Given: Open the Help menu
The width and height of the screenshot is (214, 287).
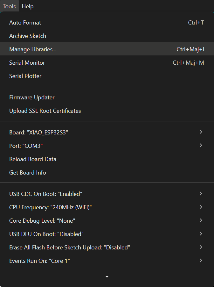Looking at the screenshot, I should point(28,6).
